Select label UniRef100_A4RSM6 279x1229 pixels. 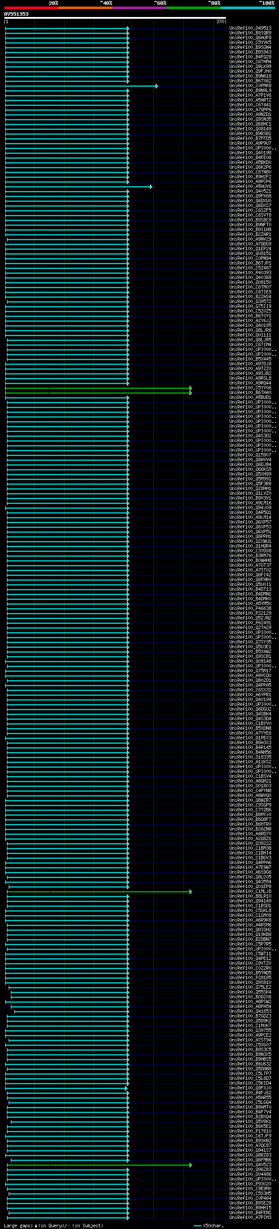(250, 925)
